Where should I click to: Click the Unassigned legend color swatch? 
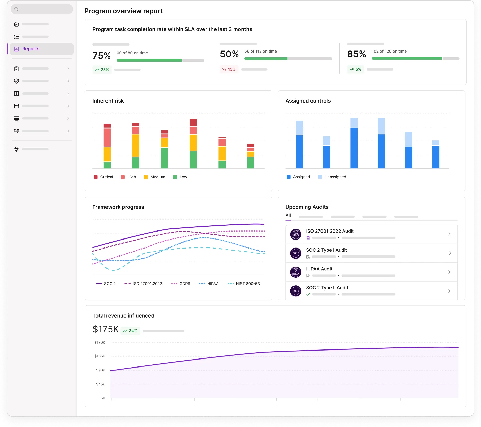click(x=320, y=177)
